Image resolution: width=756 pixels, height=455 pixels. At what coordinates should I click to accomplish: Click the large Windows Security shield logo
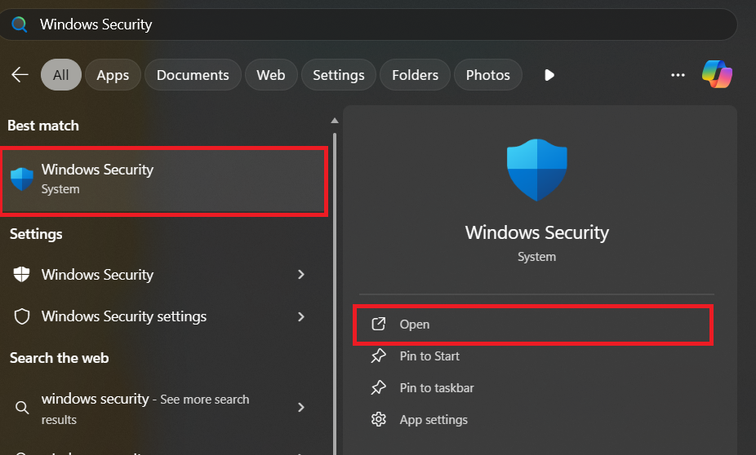[x=537, y=170]
